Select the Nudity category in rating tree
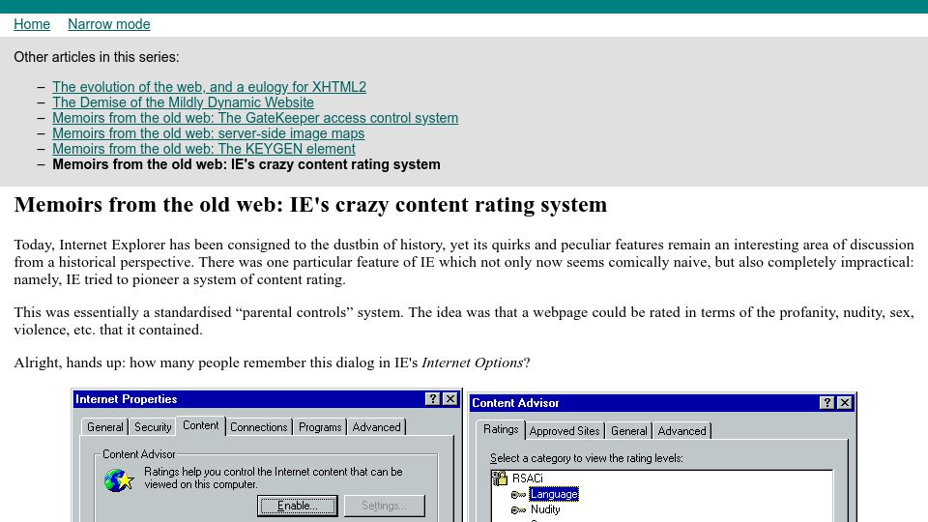 click(x=545, y=509)
